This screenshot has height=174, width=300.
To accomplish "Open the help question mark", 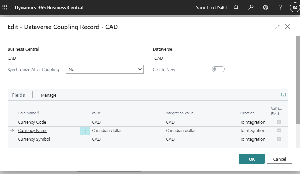I will [280, 7].
